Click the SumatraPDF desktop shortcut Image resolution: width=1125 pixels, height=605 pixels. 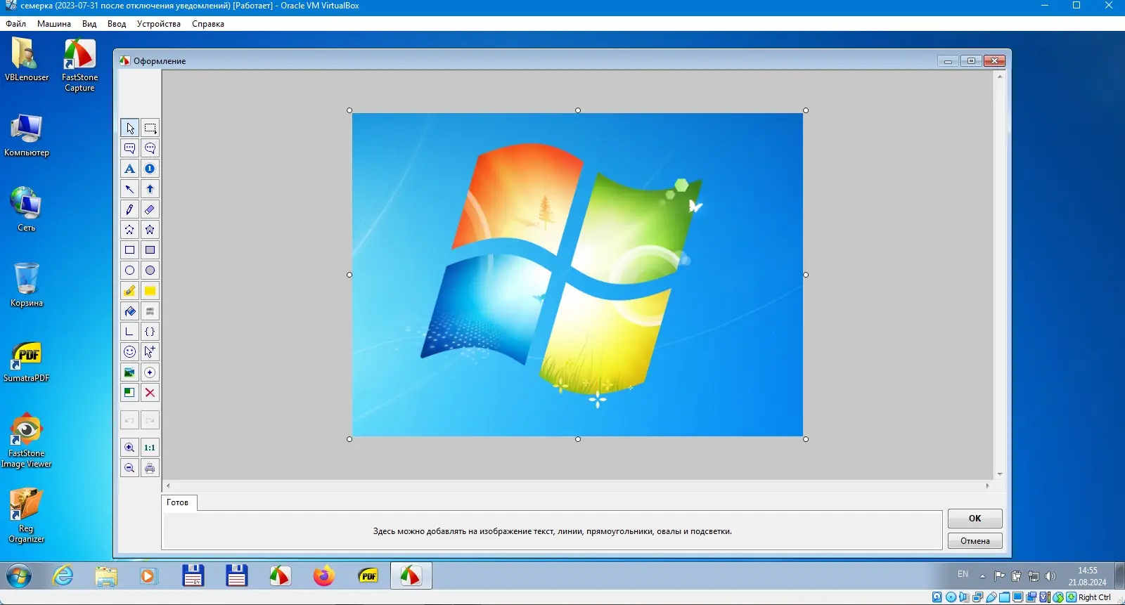(x=27, y=361)
